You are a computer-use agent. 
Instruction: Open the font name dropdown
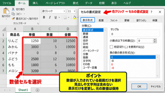[64, 11]
